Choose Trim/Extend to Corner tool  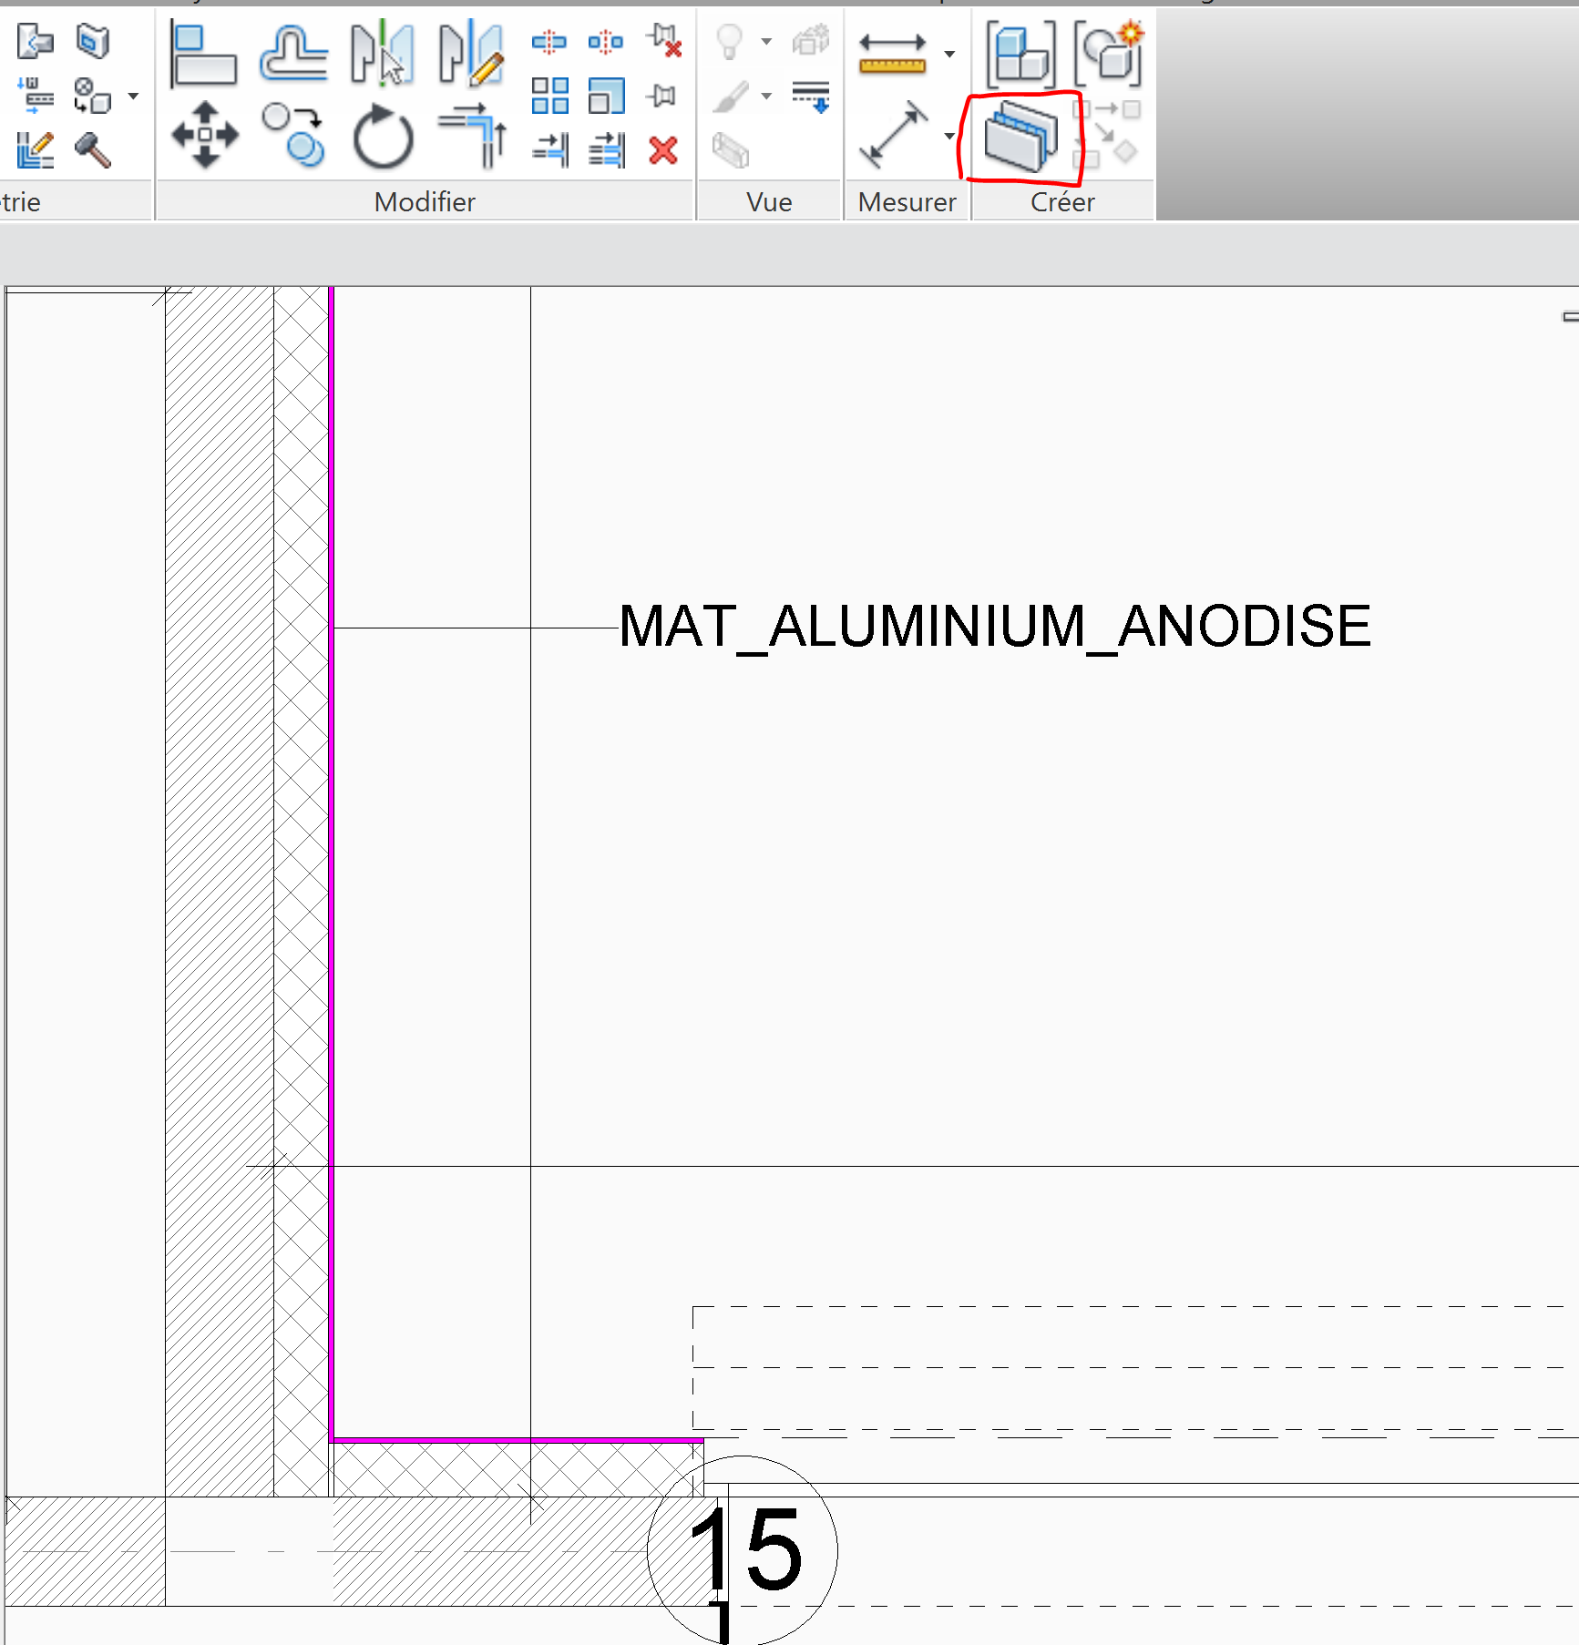[x=473, y=136]
